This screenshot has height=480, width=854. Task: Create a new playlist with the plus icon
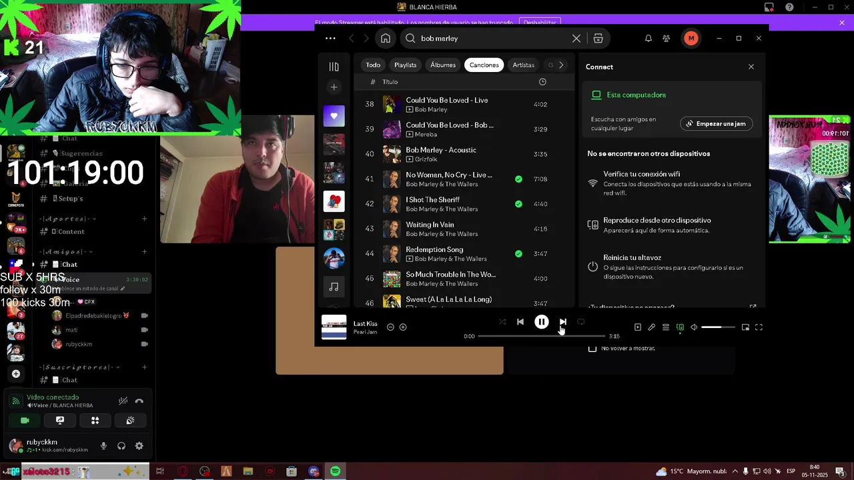(x=334, y=87)
